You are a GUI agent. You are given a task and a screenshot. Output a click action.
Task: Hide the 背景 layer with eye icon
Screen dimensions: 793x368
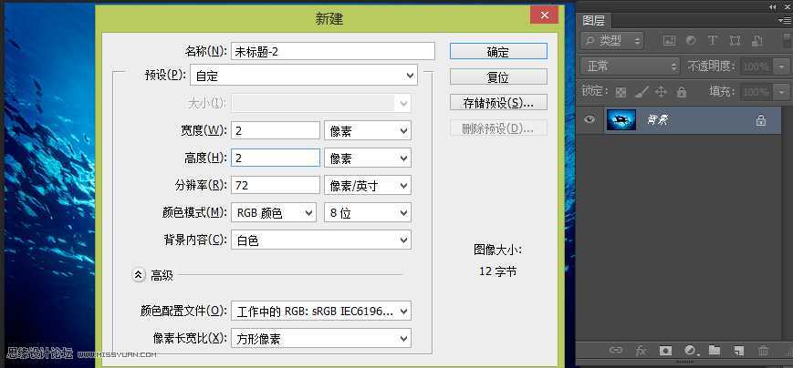coord(590,119)
